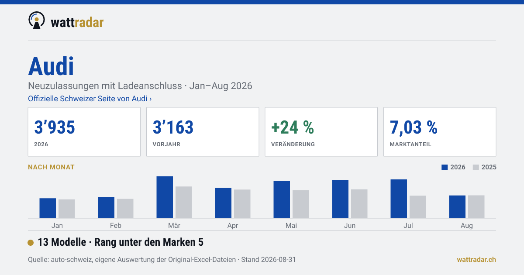The width and height of the screenshot is (524, 275).
Task: Click the blue 2026 bar for Aug
Action: tap(457, 207)
